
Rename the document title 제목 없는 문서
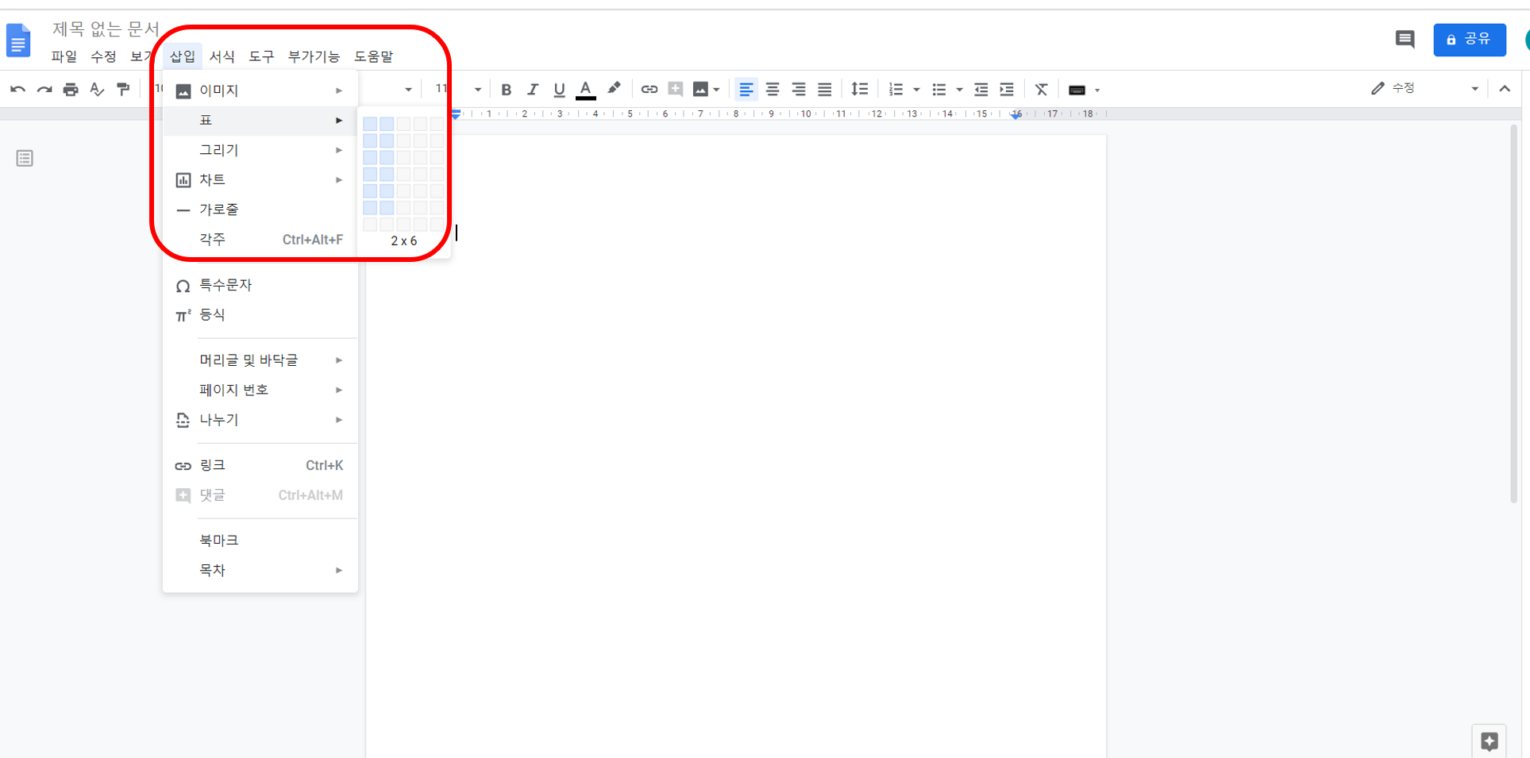point(106,29)
